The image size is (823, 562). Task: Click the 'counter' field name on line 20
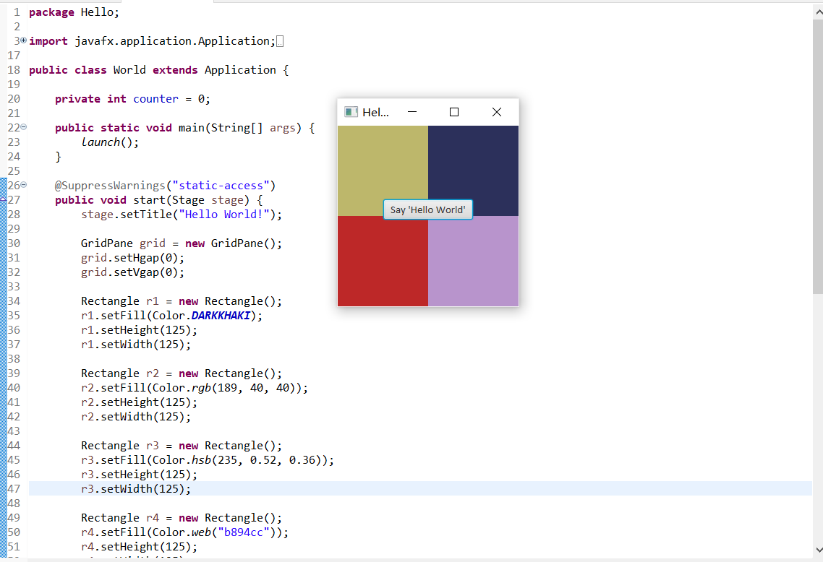pos(156,99)
